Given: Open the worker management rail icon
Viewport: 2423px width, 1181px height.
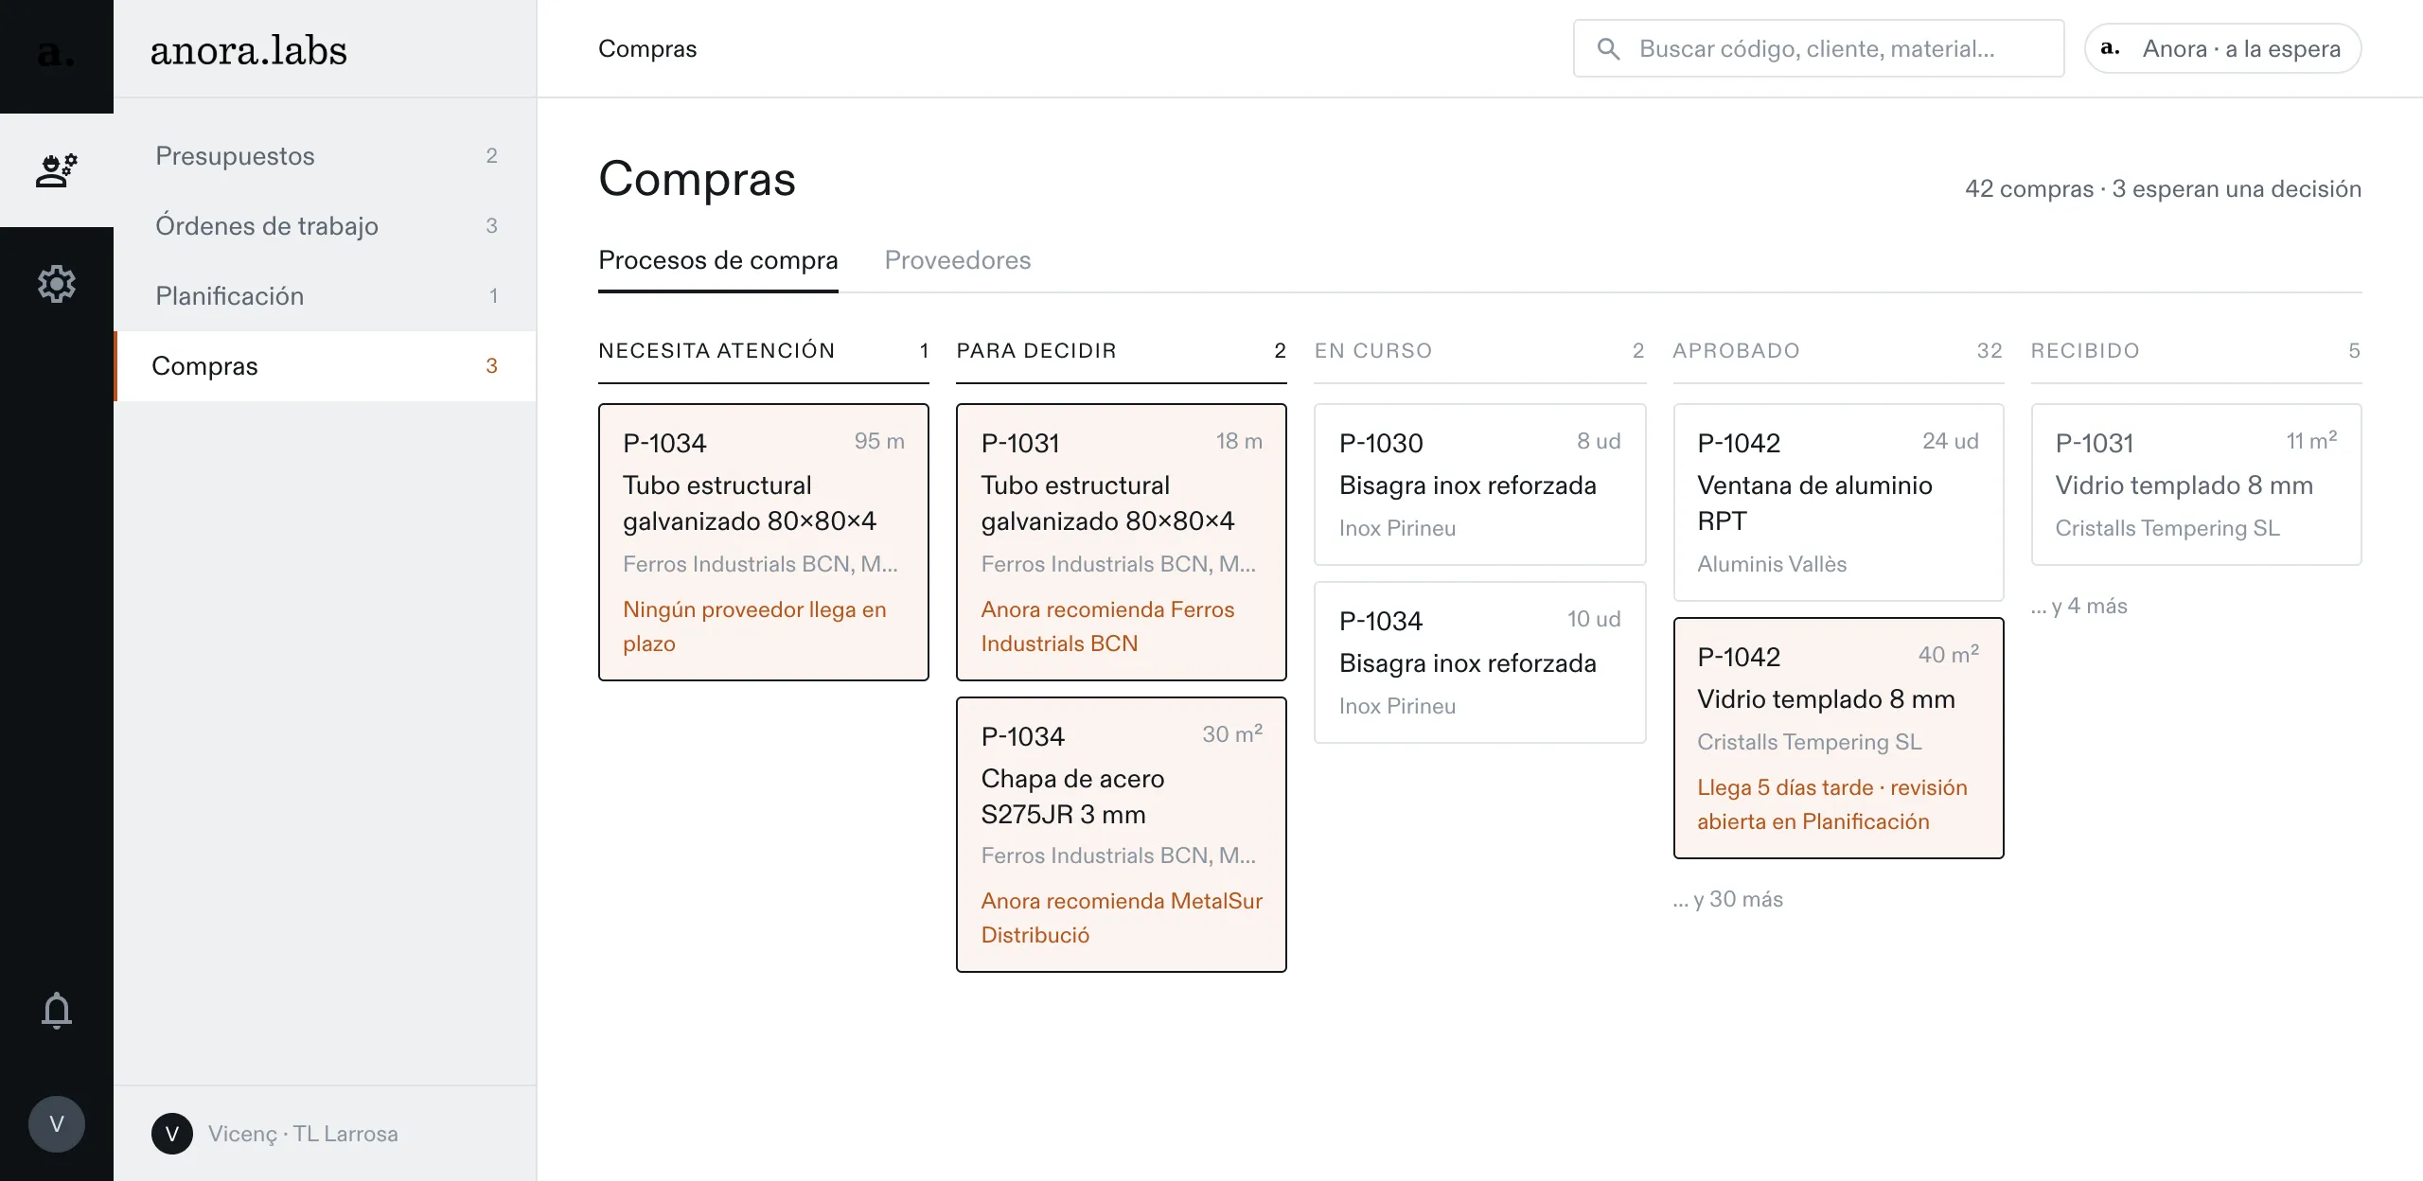Looking at the screenshot, I should pos(56,170).
